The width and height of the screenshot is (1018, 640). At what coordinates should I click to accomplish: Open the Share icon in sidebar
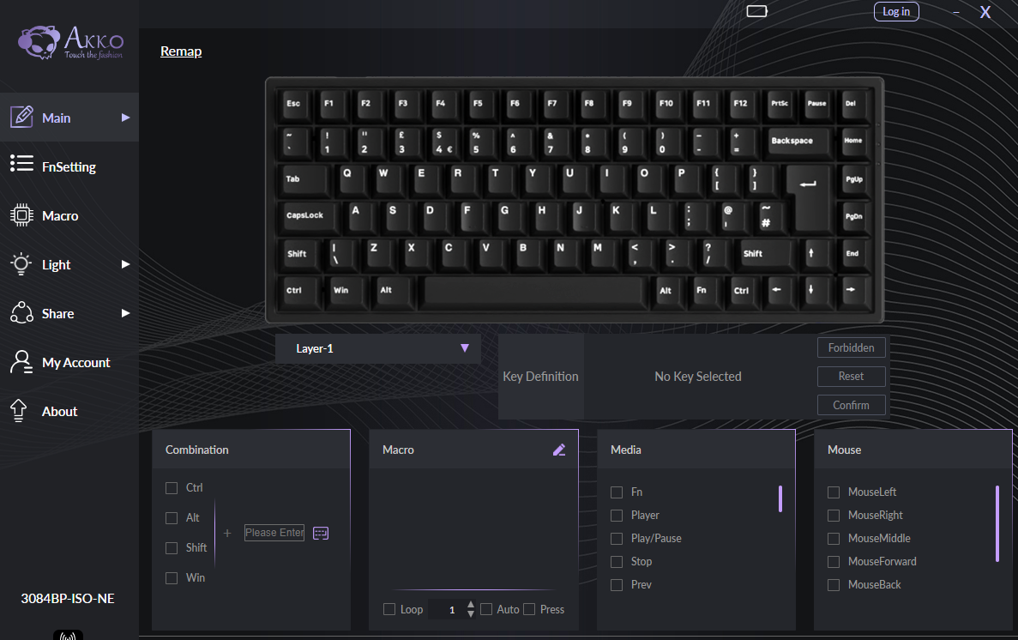point(21,312)
